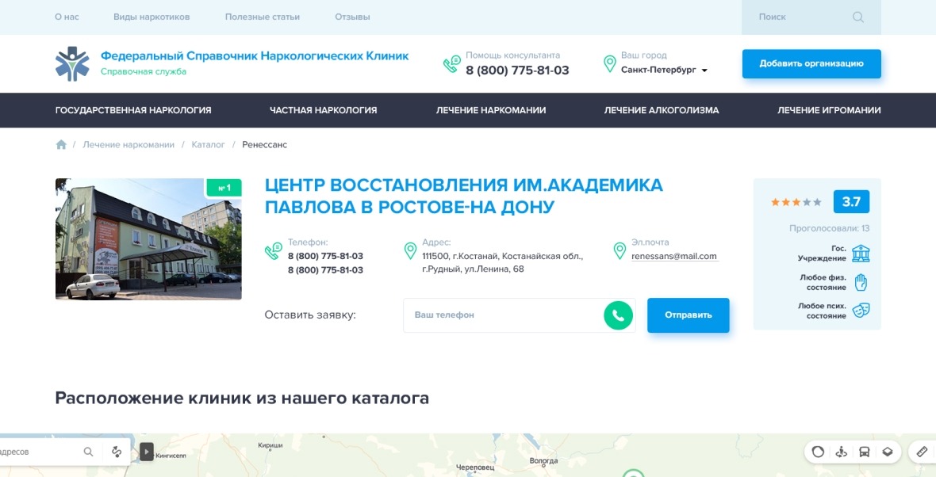
Task: Open the Лечение алкоголизма menu item
Action: coord(661,110)
